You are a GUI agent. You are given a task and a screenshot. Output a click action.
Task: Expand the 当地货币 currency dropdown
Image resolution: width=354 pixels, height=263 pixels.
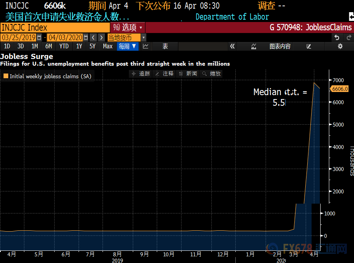[x=143, y=37]
